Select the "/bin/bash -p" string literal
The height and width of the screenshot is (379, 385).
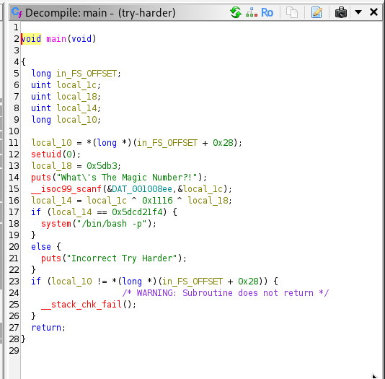(x=112, y=223)
